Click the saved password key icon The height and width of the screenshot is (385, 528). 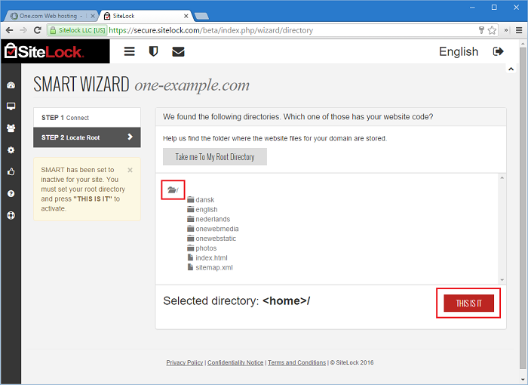[x=481, y=30]
